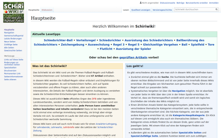The image size is (221, 138).
Task: Open the Hauptseite tab
Action: pyautogui.click(x=34, y=10)
